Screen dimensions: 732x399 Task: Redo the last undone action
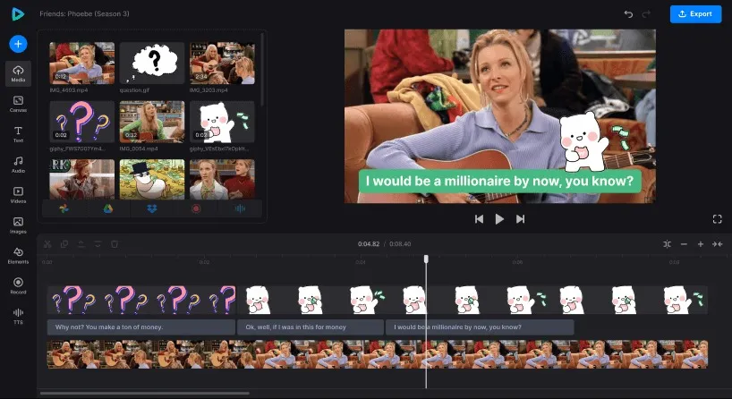click(646, 14)
